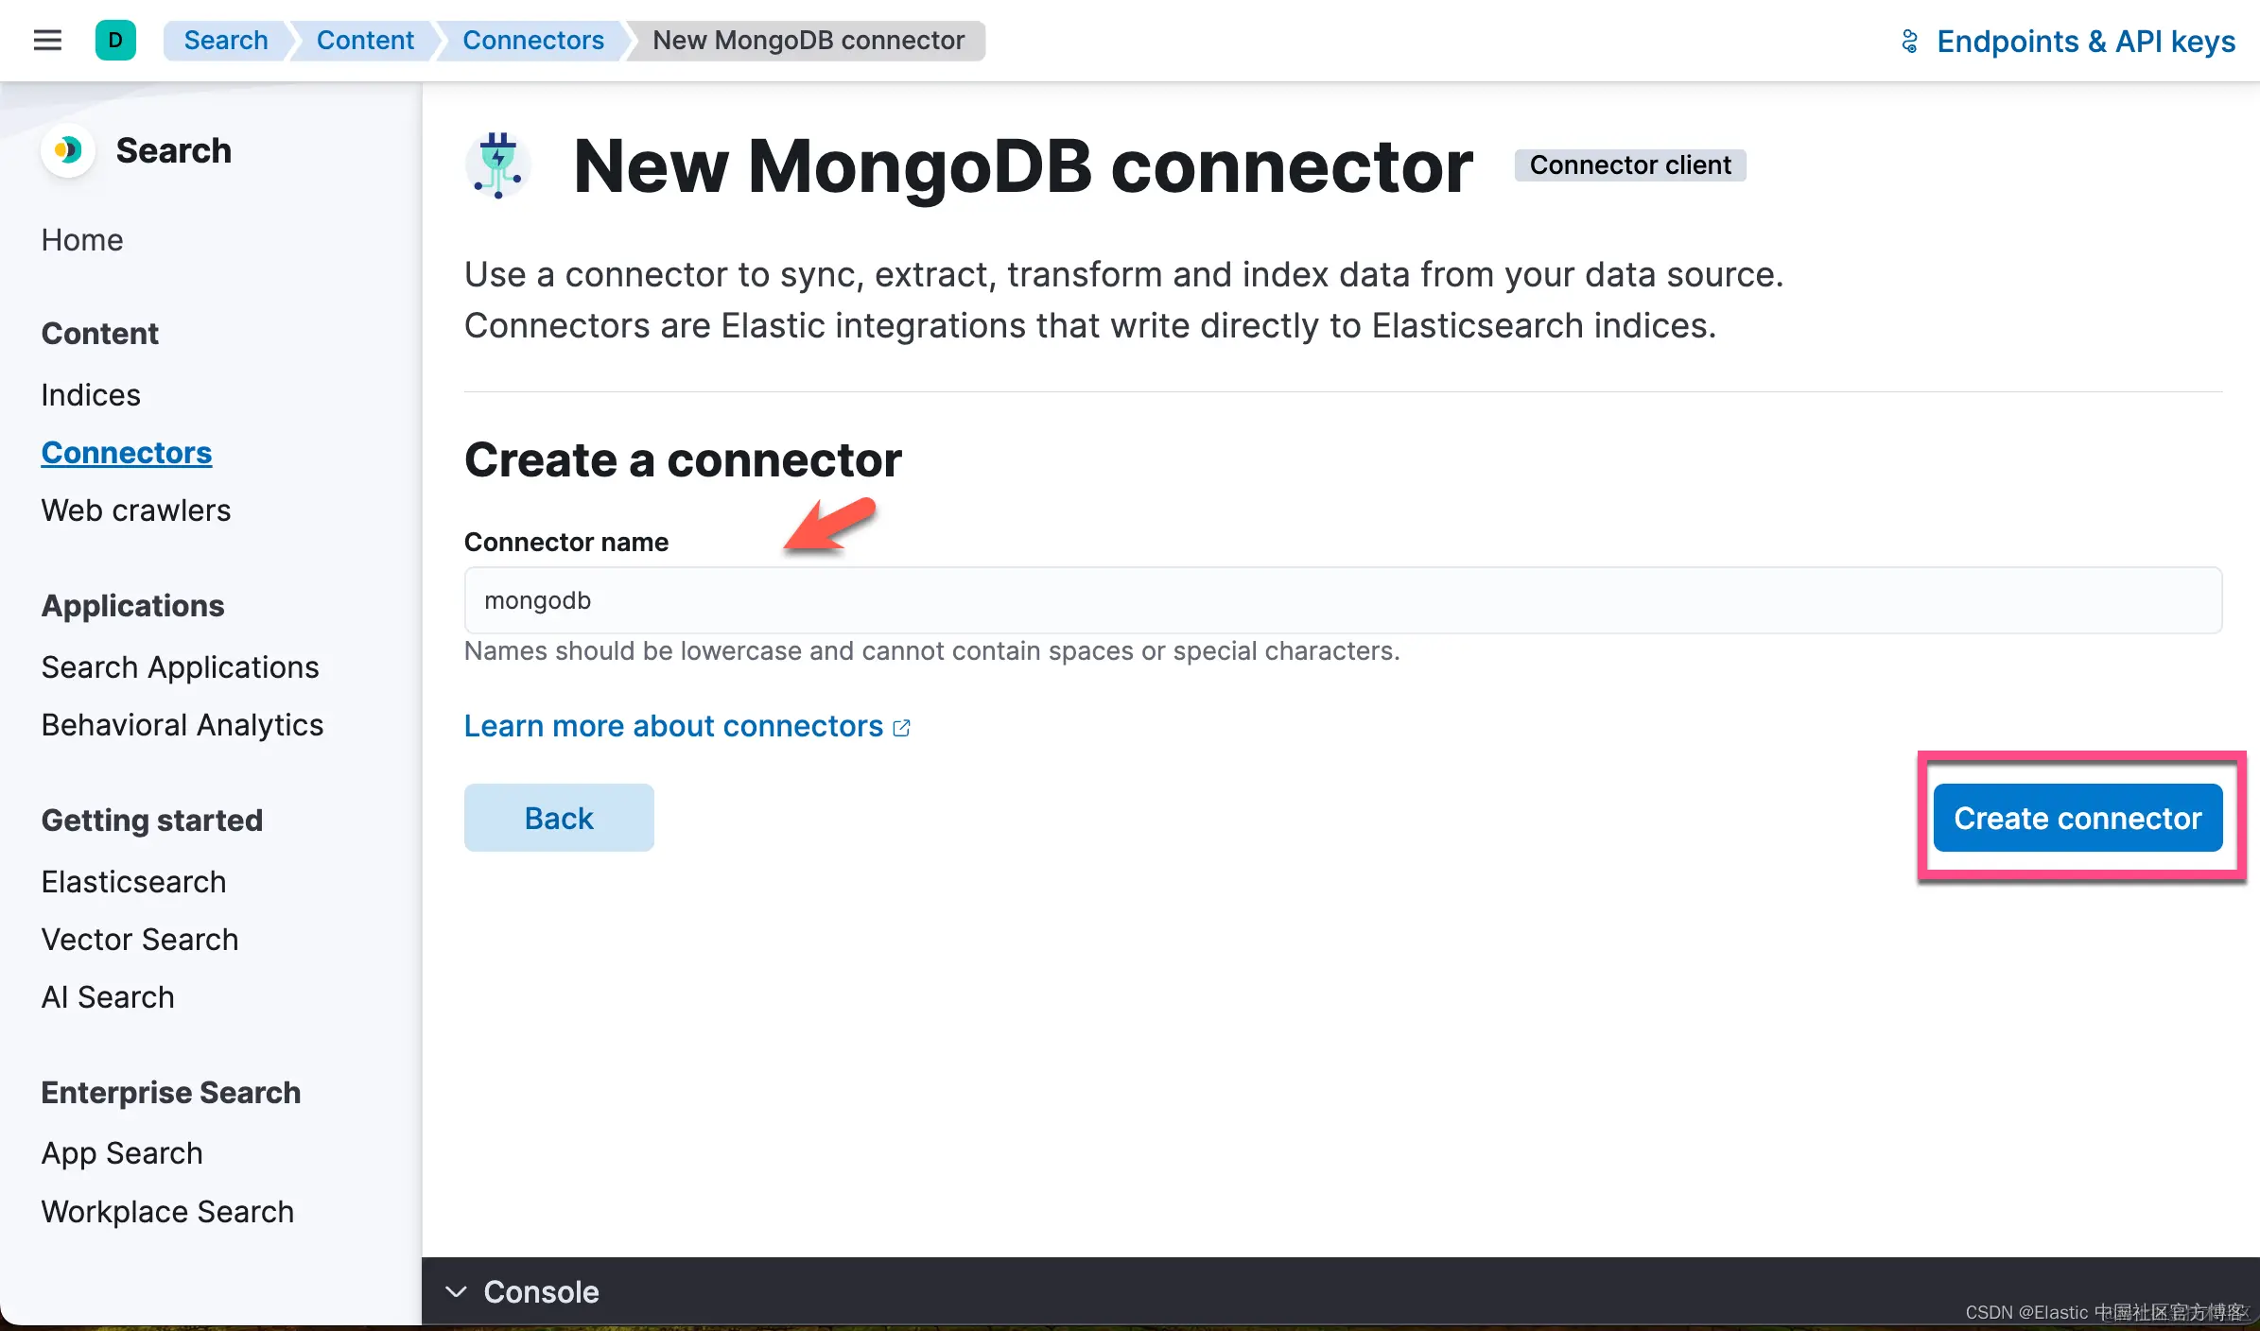Go to Connectors breadcrumb
Screen dimensions: 2260x1331
[x=532, y=41]
